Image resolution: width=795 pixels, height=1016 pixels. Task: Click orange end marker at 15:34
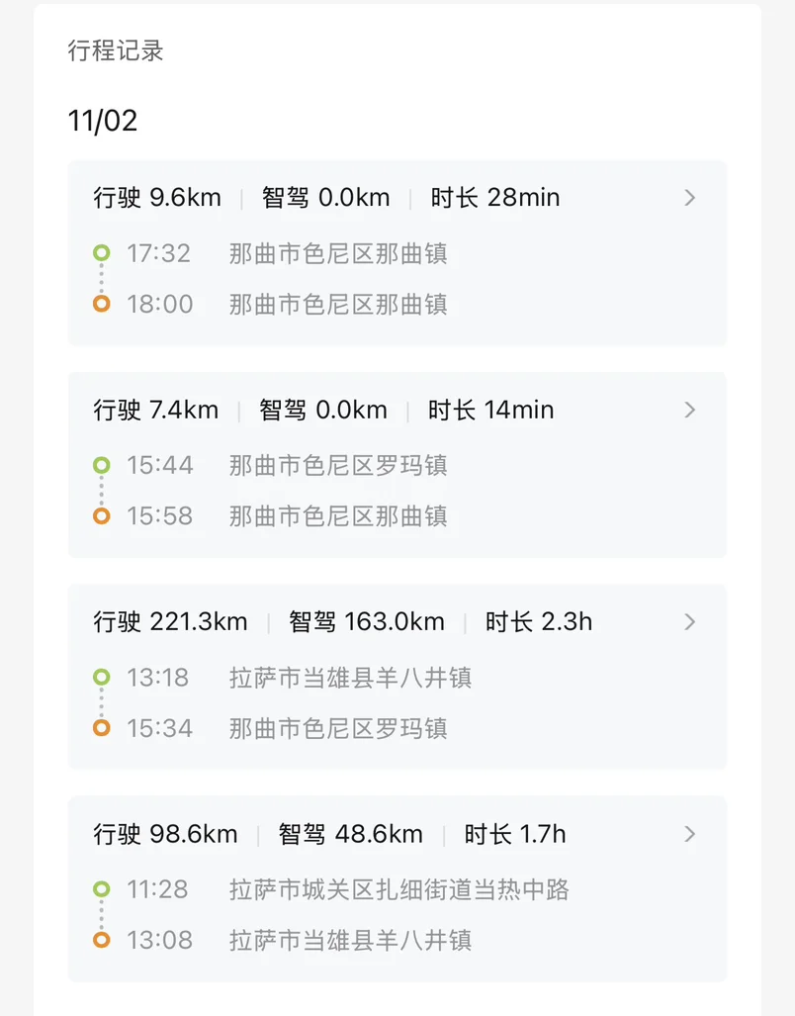[x=101, y=728]
